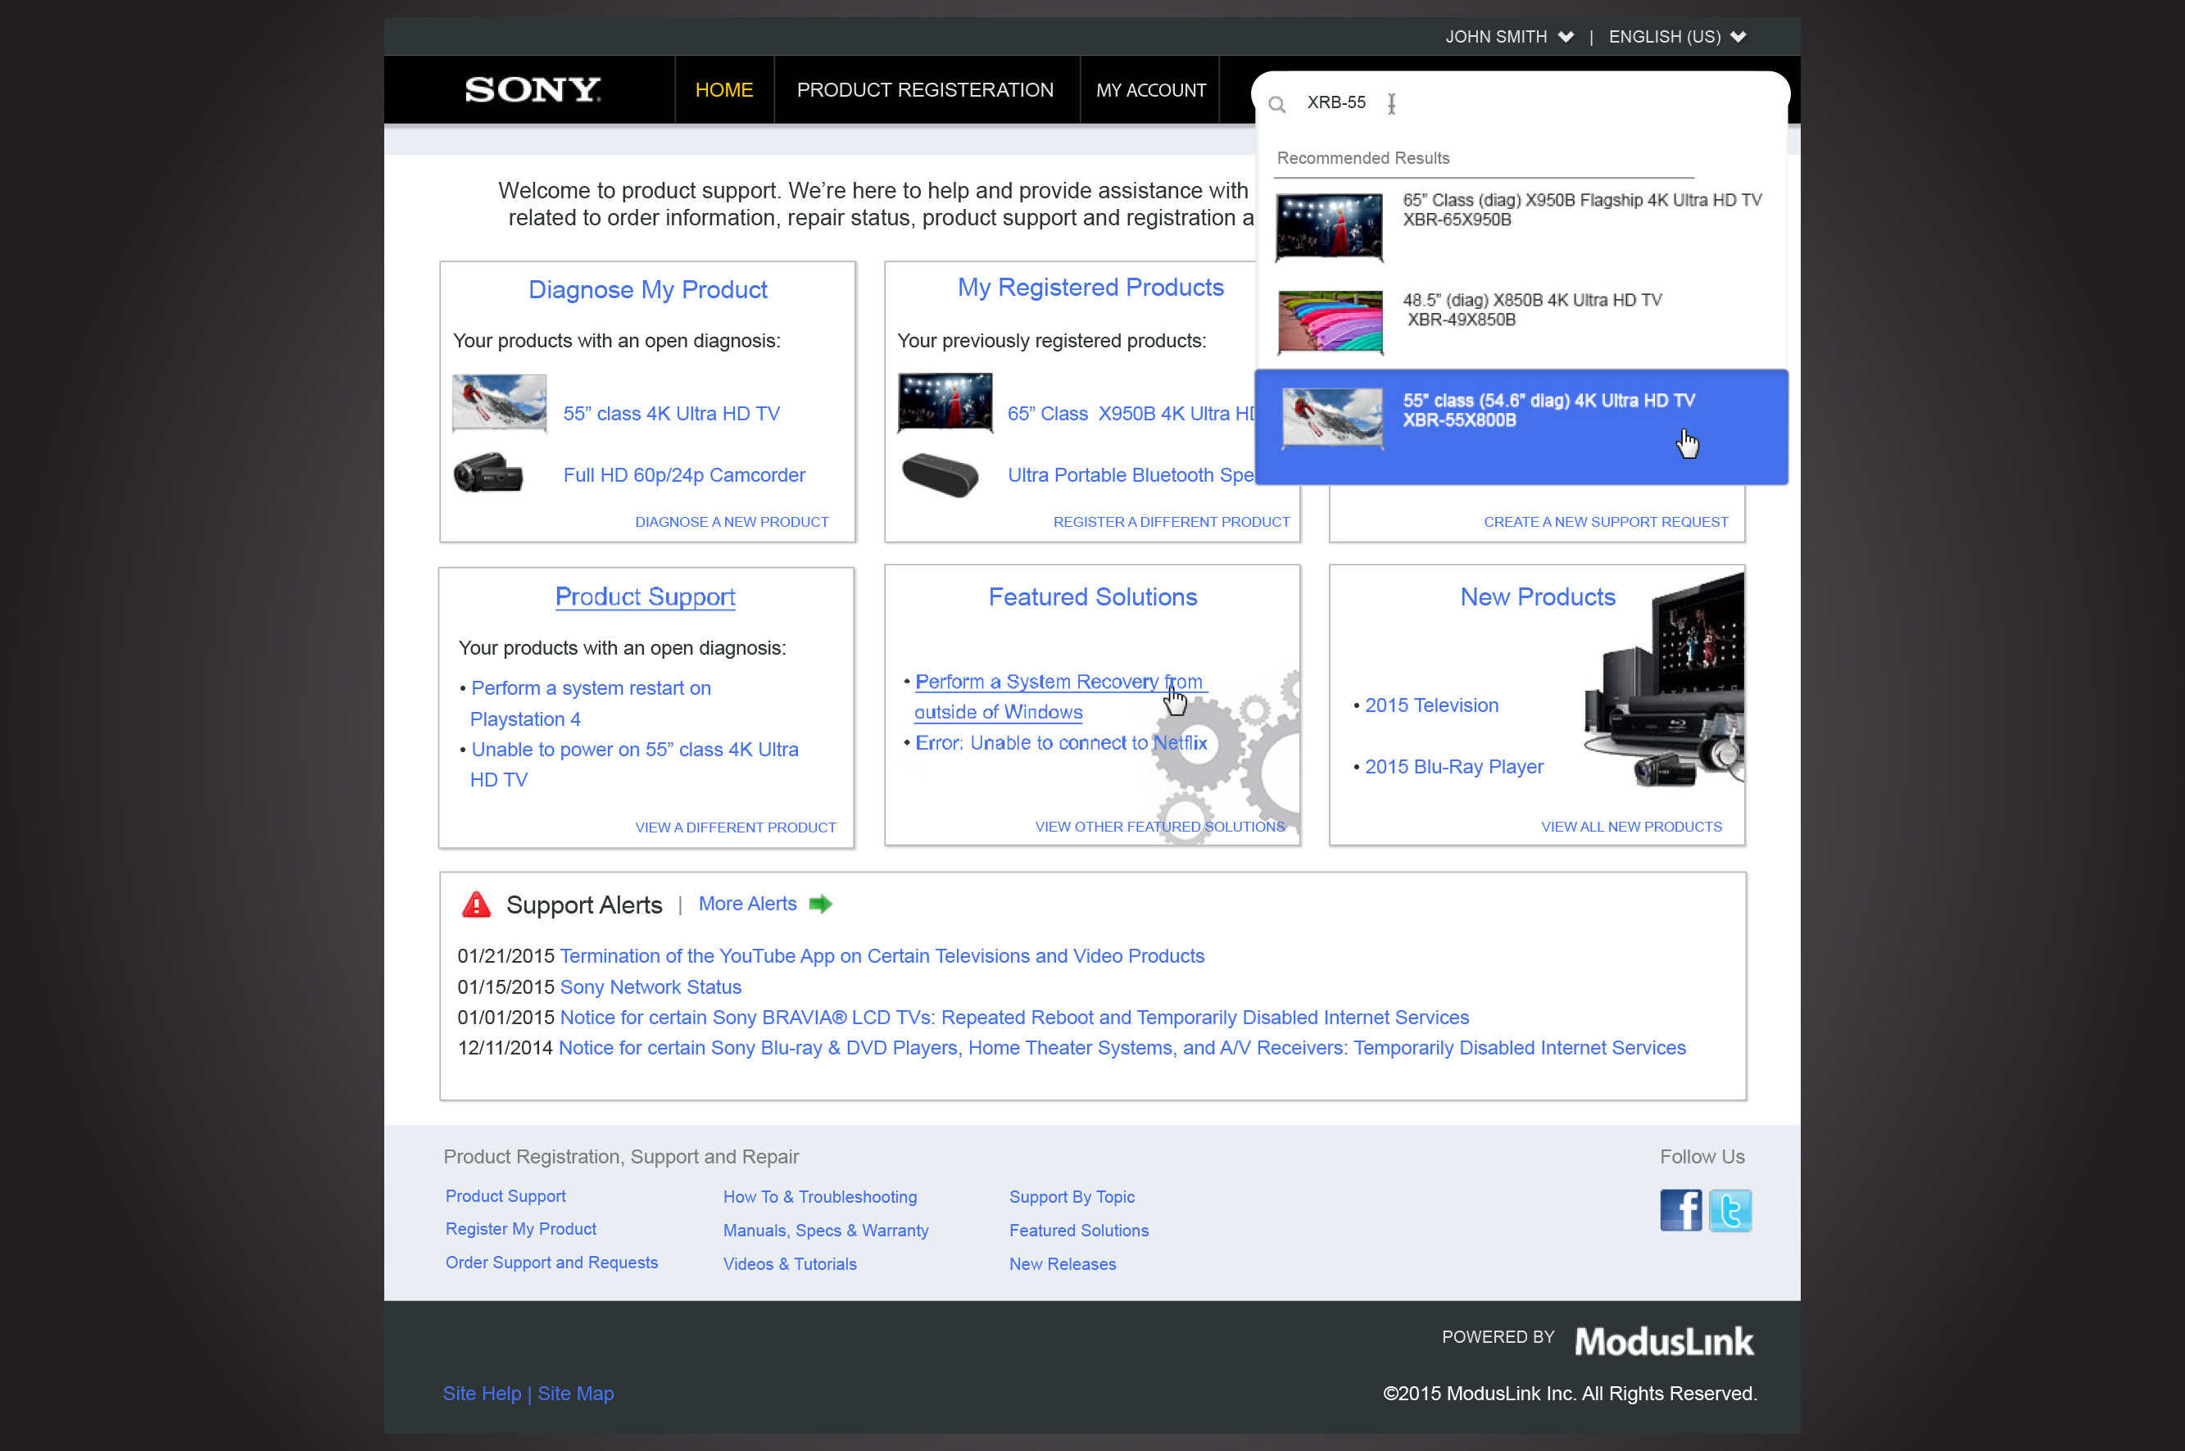2185x1451 pixels.
Task: Click the footer Product Support link
Action: (x=505, y=1195)
